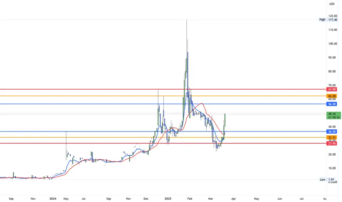Click the Nov label right before 2024
Viewport: 342px width, 202px height.
pos(33,199)
